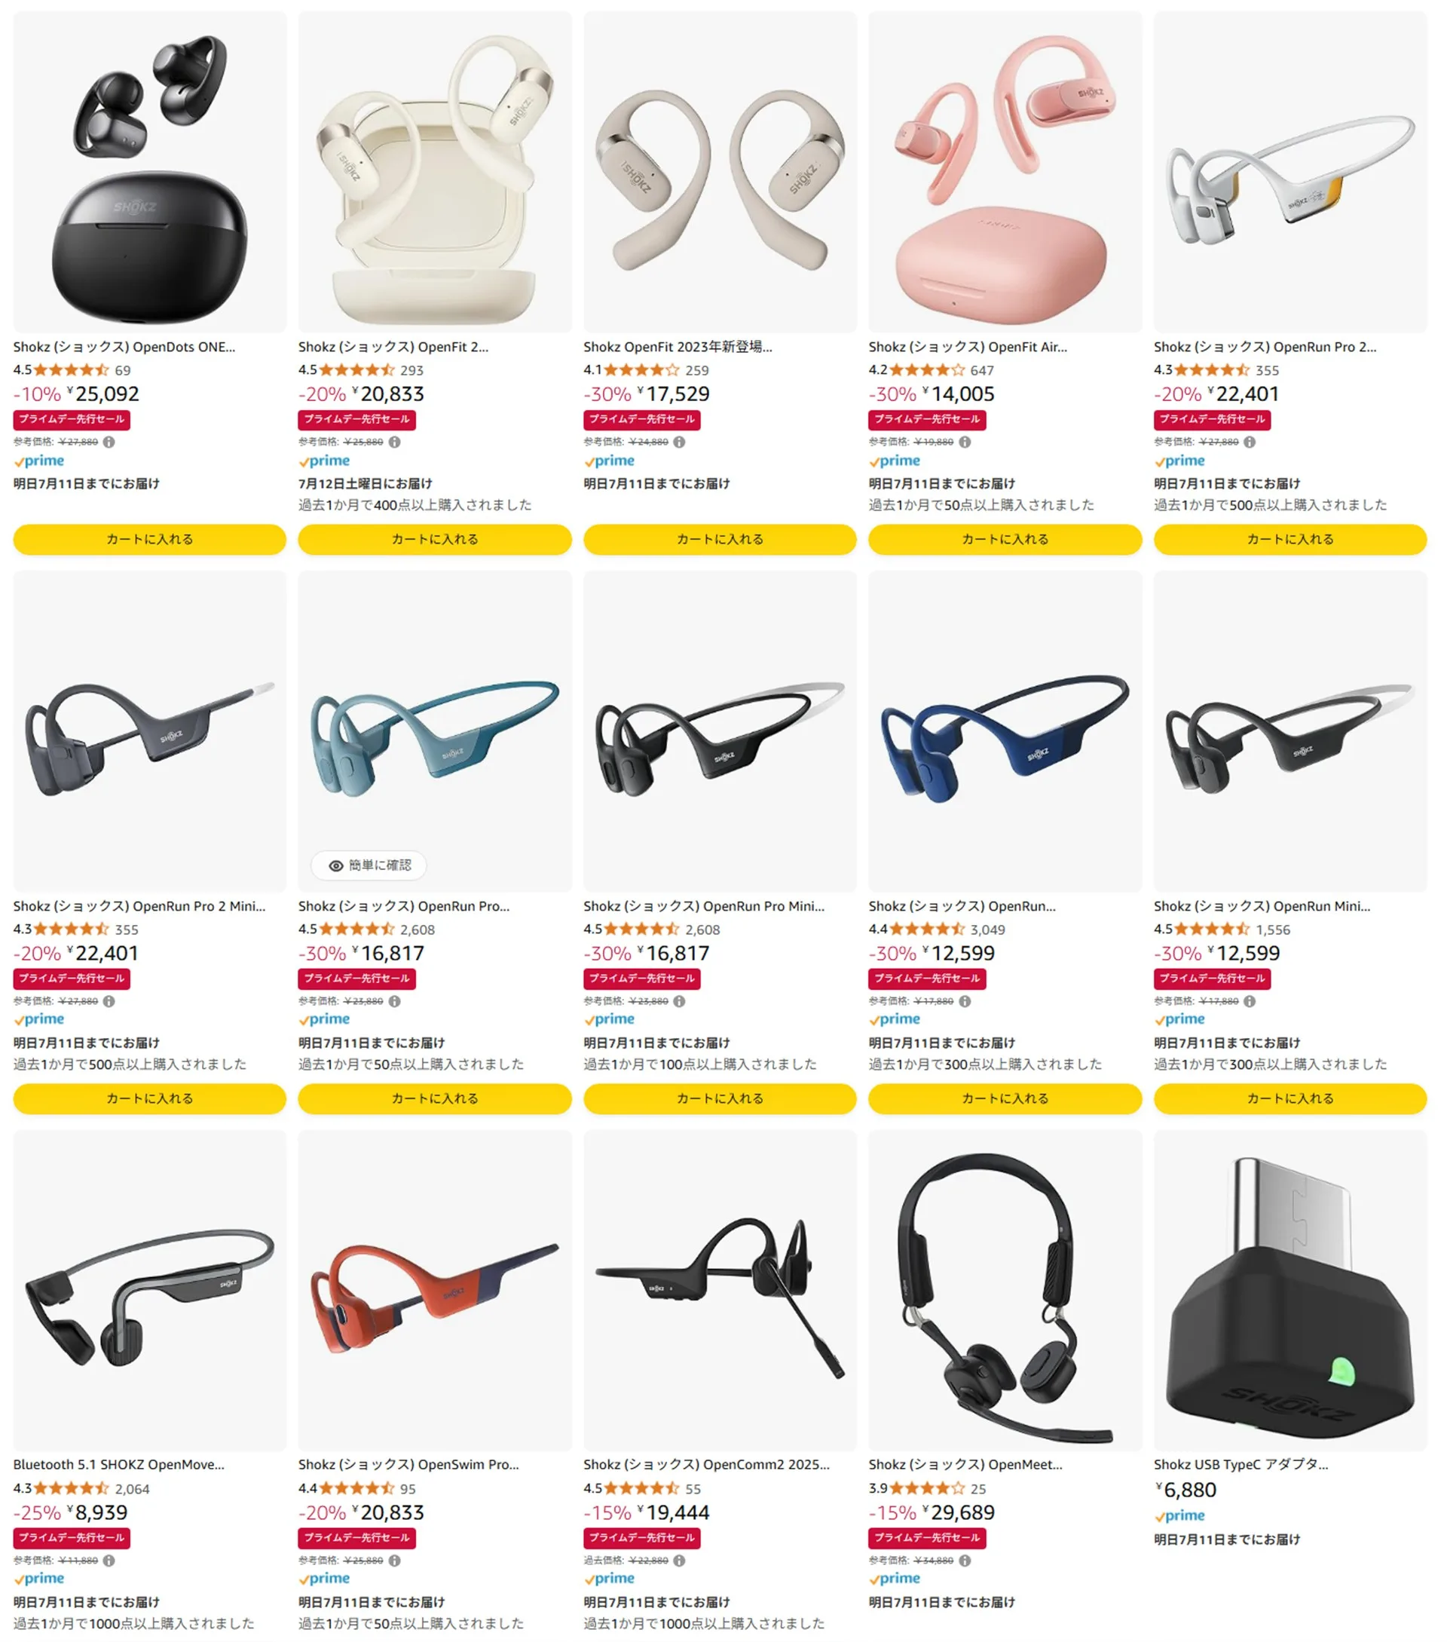Open 3,049 reviews for blue OpenRun
The image size is (1447, 1642).
coord(987,930)
